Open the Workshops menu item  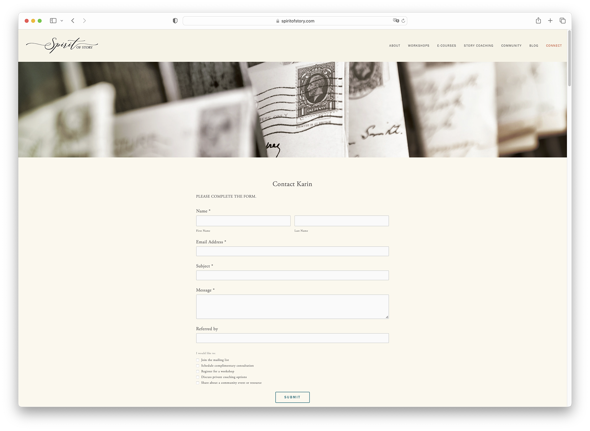tap(419, 46)
